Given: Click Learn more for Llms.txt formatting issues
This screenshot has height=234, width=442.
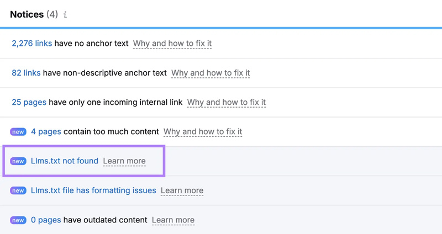Looking at the screenshot, I should (x=182, y=190).
